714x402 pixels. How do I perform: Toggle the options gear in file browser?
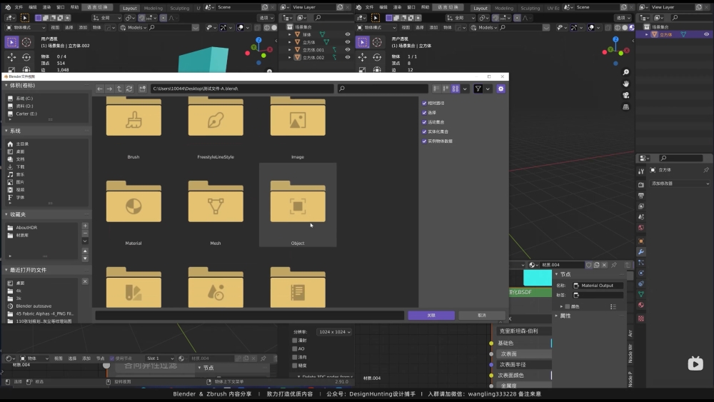pos(501,89)
